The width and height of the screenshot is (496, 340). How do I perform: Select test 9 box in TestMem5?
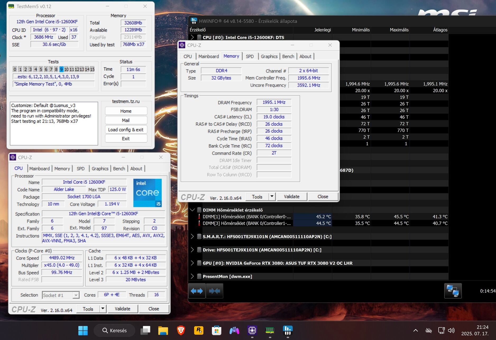(61, 69)
